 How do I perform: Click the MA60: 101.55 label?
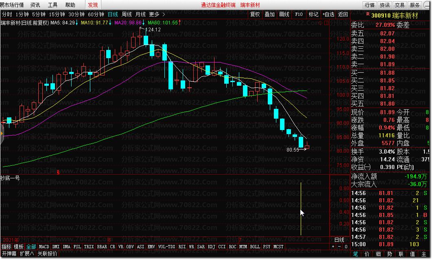pyautogui.click(x=163, y=23)
